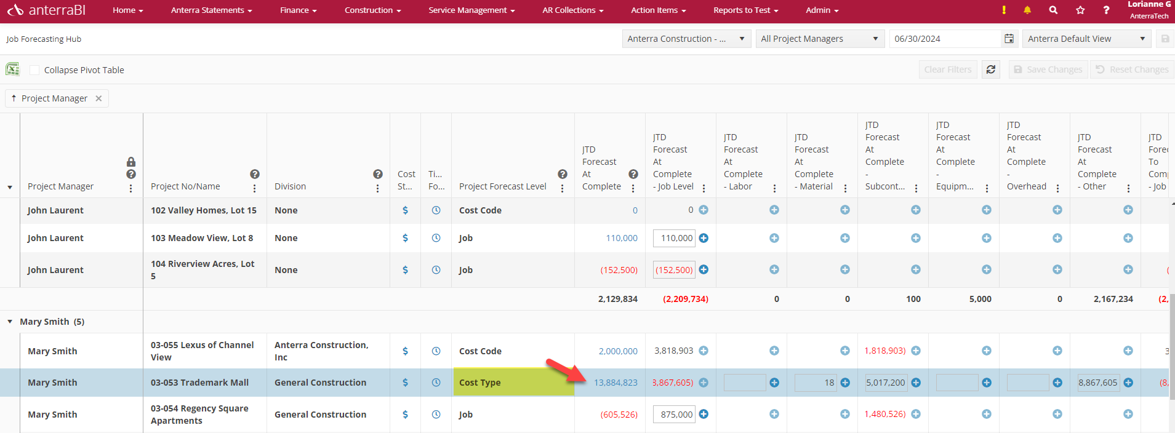Open the Anterra Default View dropdown
The height and width of the screenshot is (433, 1175).
[1086, 39]
